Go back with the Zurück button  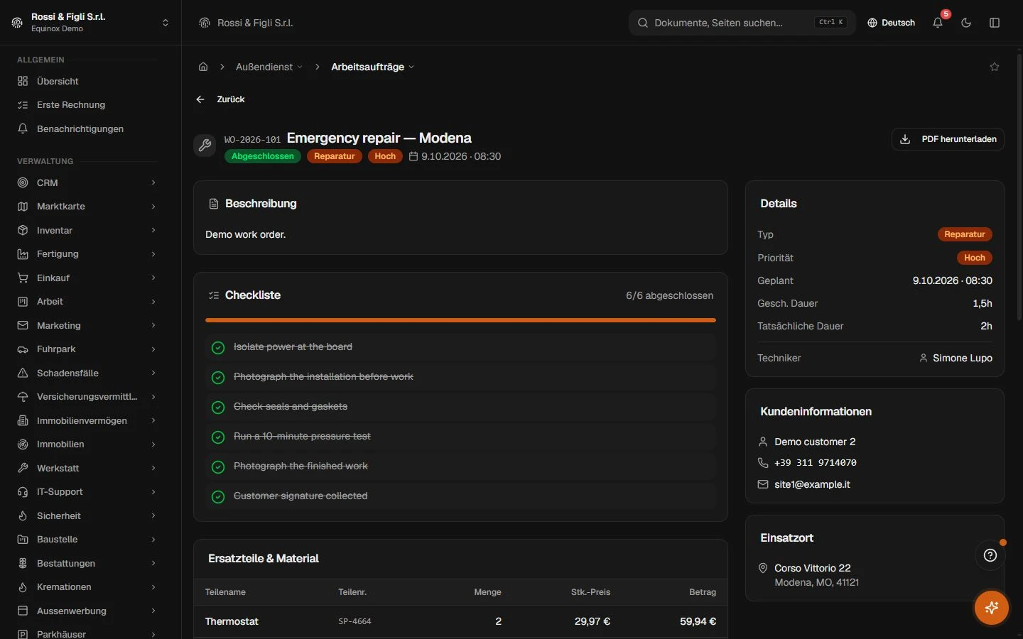(x=220, y=99)
